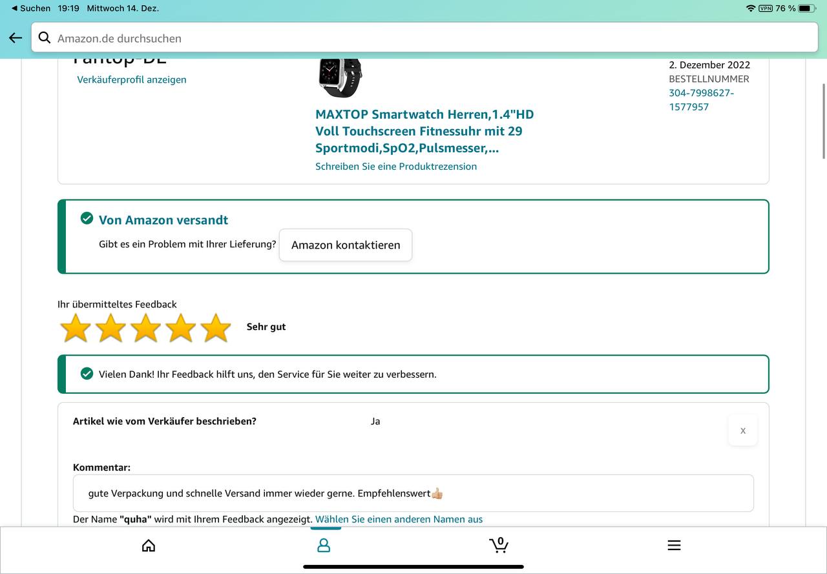Viewport: 827px width, 574px height.
Task: Open the shopping cart icon
Action: pyautogui.click(x=499, y=545)
